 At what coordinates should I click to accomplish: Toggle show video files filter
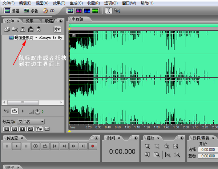[23, 129]
